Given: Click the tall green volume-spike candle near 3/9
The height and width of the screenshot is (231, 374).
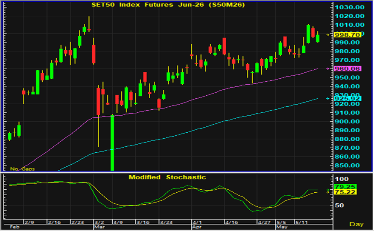Looking at the screenshot, I should 112,143.
